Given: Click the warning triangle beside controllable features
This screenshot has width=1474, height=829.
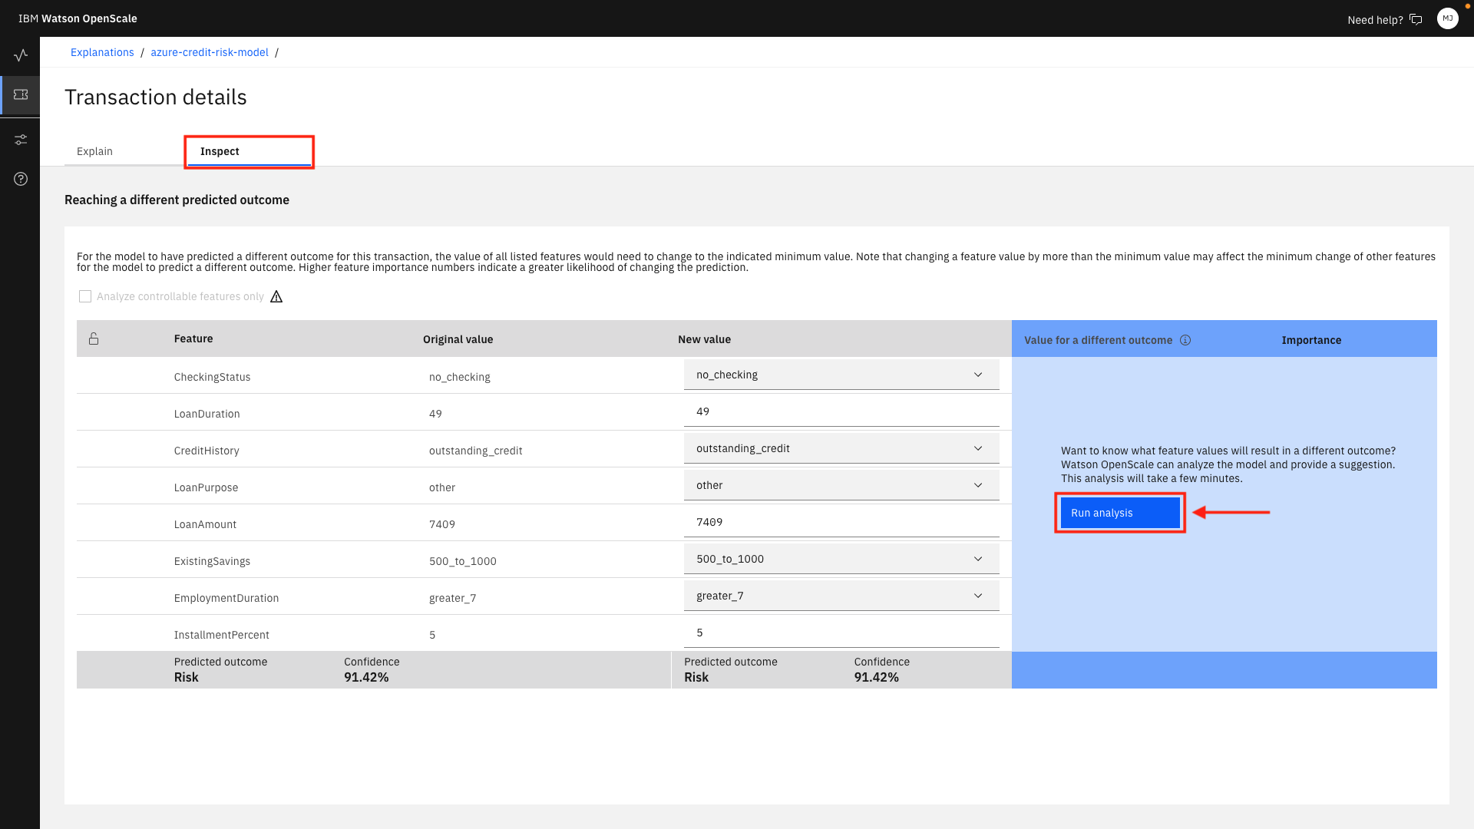Looking at the screenshot, I should click(276, 297).
